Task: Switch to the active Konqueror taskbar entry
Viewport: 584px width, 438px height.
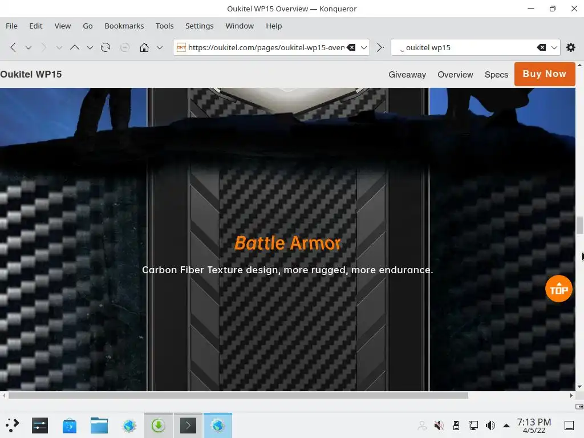Action: pos(217,425)
